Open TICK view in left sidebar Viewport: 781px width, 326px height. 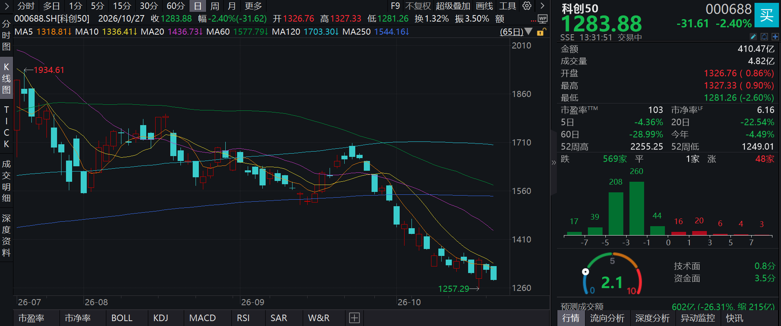click(6, 127)
